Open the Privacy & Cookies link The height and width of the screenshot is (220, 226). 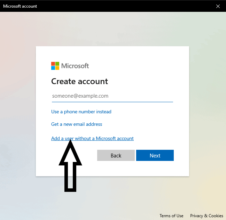206,216
